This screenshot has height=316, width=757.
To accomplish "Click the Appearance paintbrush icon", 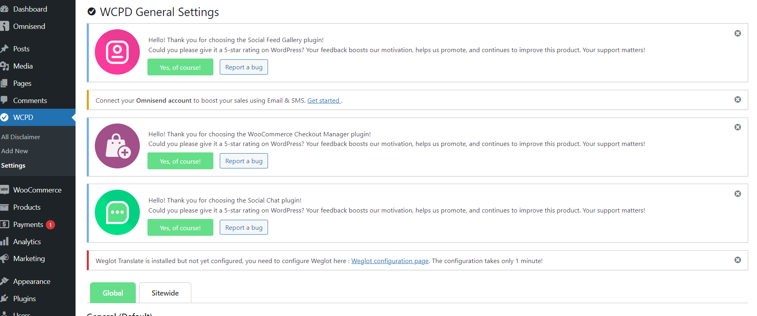I will (4, 281).
